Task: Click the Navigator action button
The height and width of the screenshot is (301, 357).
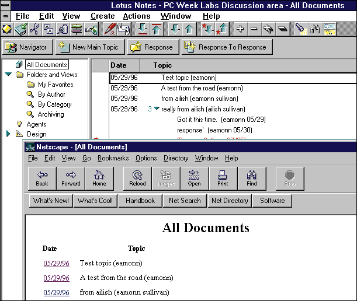Action: [27, 47]
